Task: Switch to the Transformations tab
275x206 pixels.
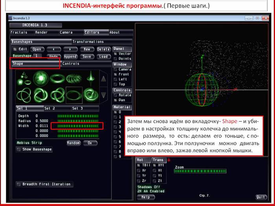Action: (102, 42)
